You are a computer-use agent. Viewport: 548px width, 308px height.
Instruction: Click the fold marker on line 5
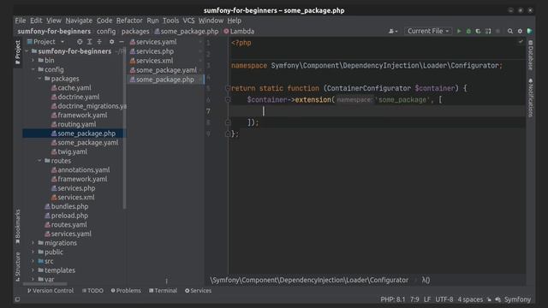(228, 88)
